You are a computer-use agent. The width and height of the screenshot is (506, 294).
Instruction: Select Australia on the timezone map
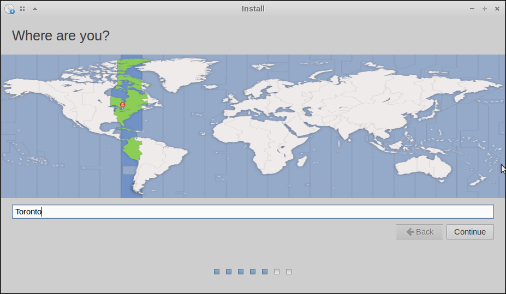[x=424, y=167]
